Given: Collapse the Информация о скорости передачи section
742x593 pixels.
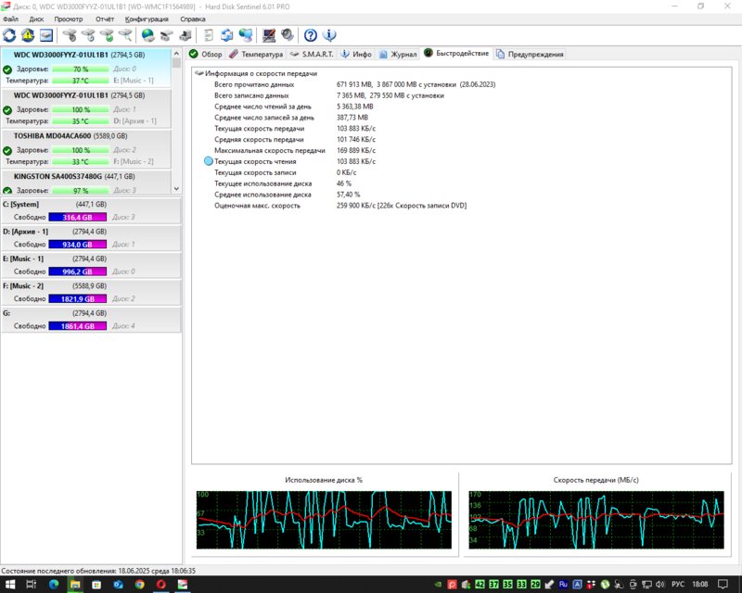Looking at the screenshot, I should pyautogui.click(x=198, y=72).
